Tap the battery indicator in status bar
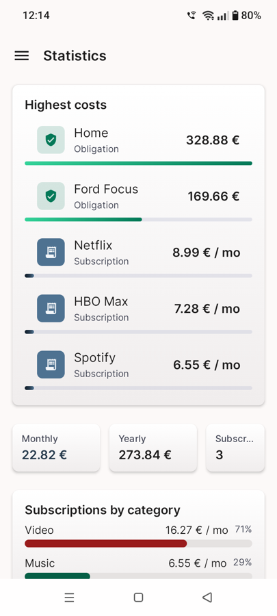Screen dimensions: 277x616 pos(235,16)
